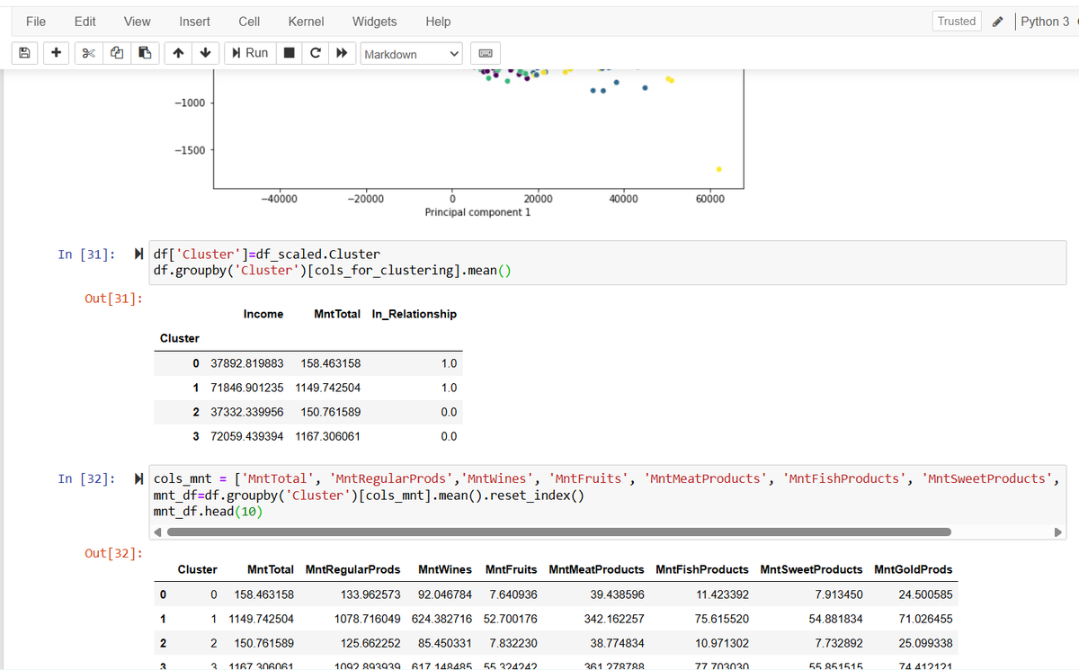The height and width of the screenshot is (670, 1079).
Task: Click the Income value 71846.901235
Action: [246, 388]
